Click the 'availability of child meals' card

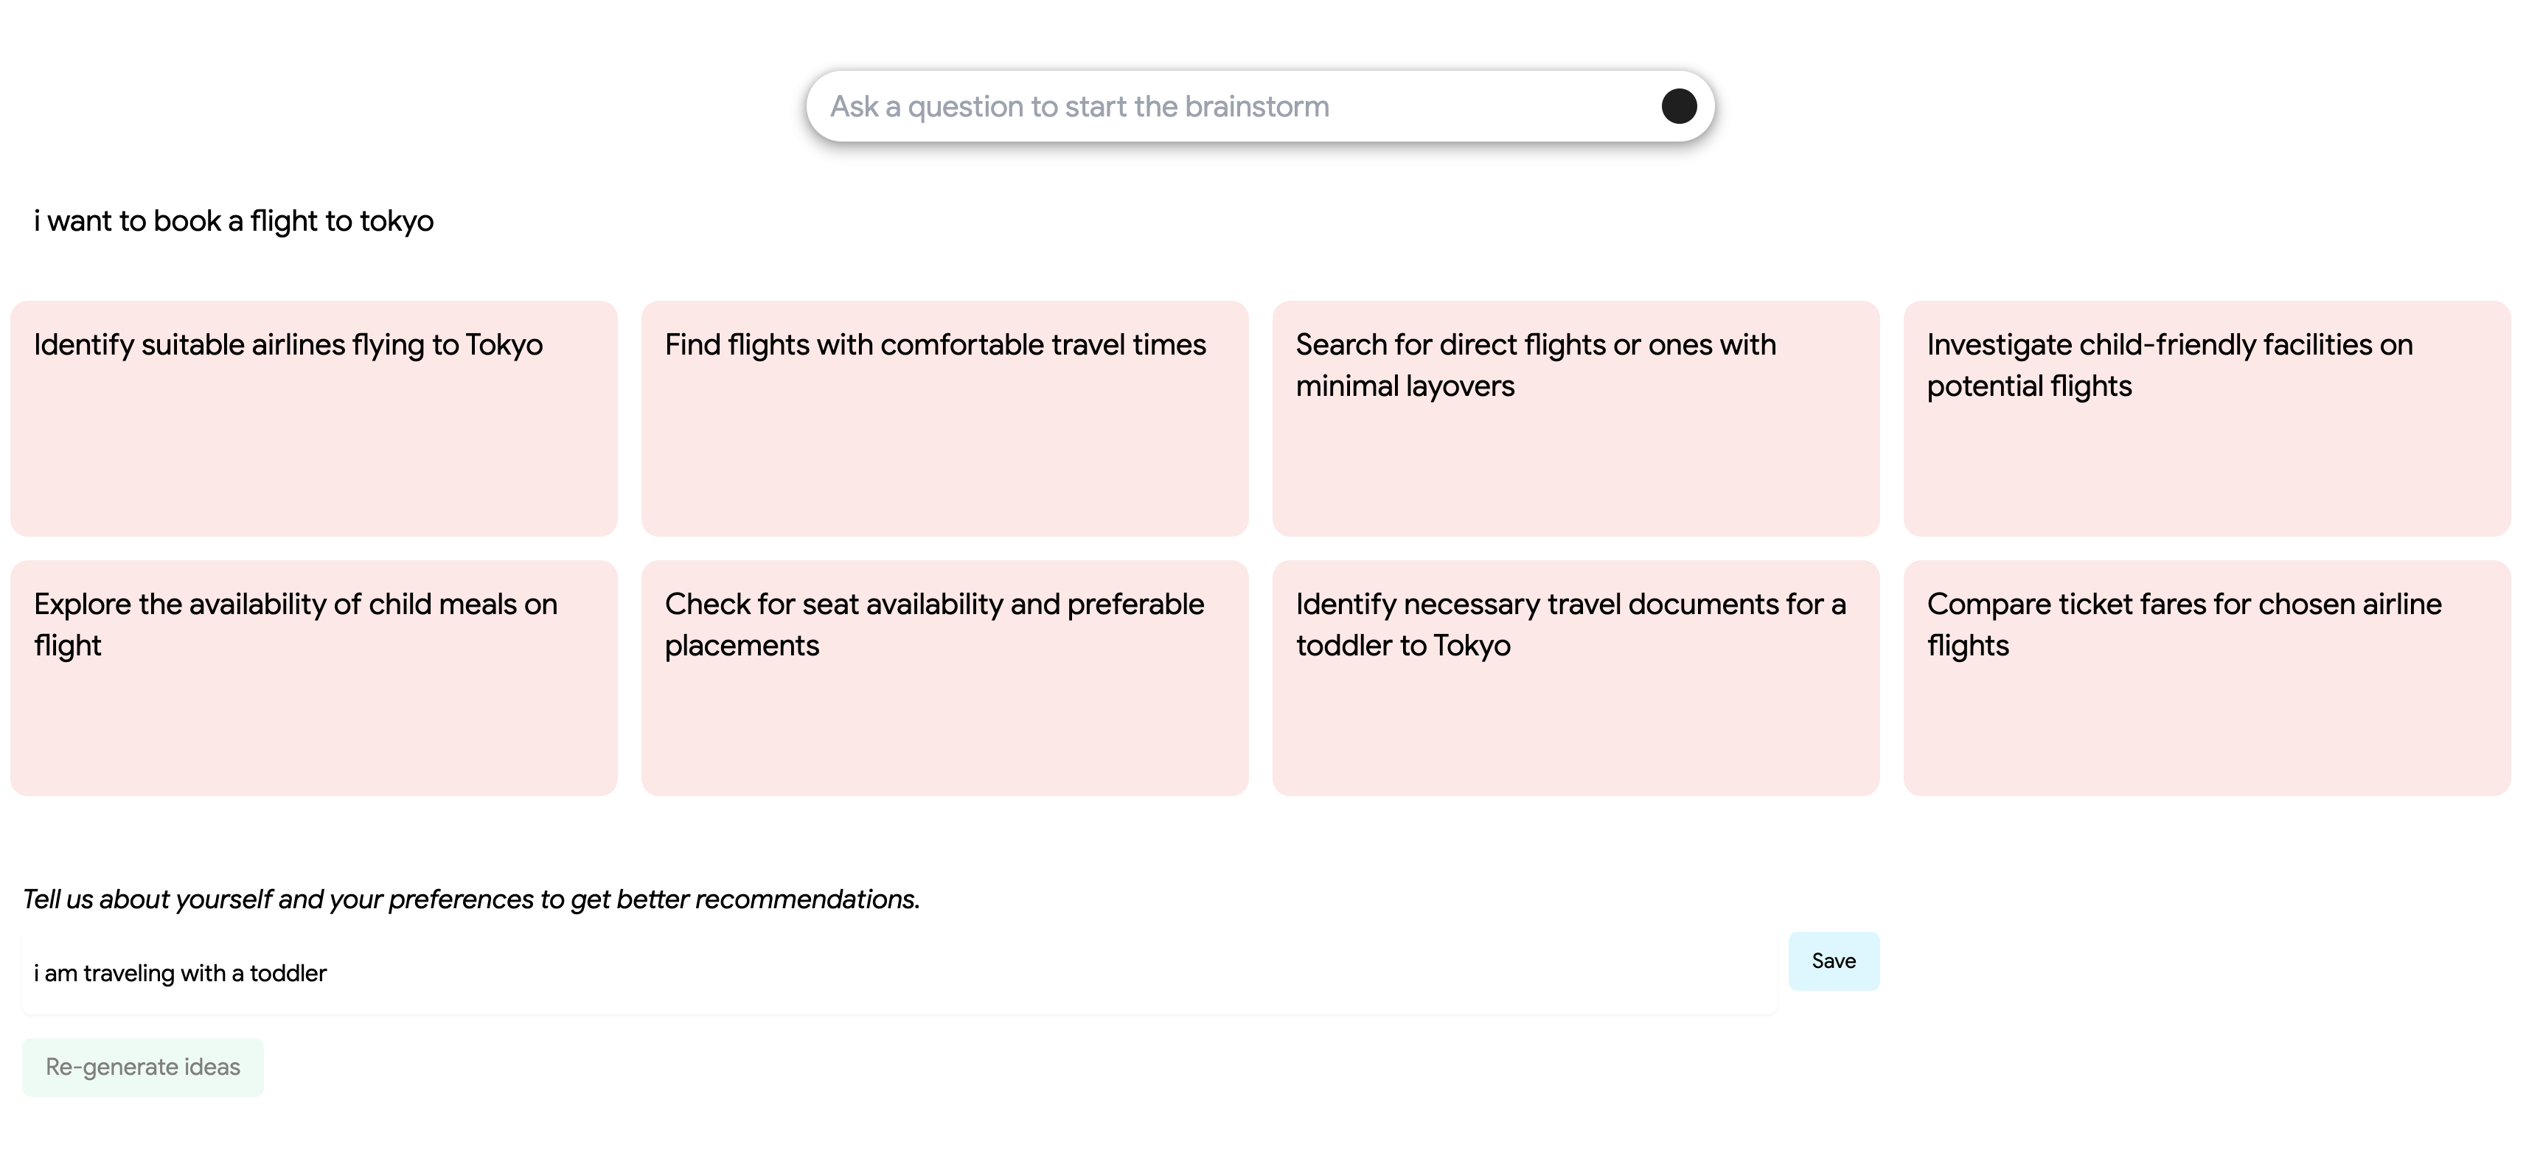pyautogui.click(x=314, y=677)
